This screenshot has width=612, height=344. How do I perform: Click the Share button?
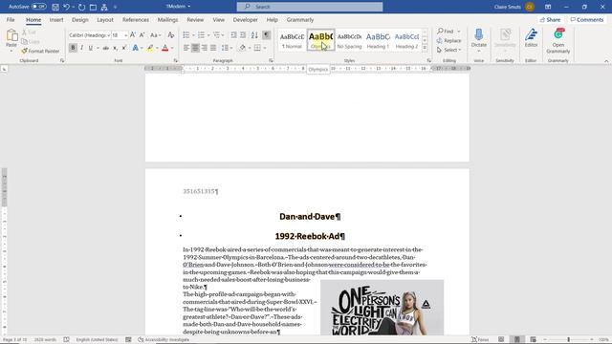pyautogui.click(x=550, y=19)
